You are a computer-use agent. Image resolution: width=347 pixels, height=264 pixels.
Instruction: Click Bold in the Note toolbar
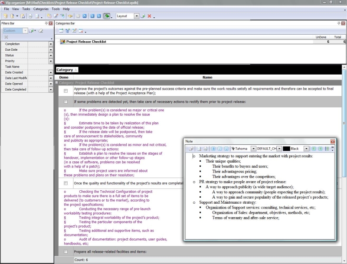click(213, 148)
